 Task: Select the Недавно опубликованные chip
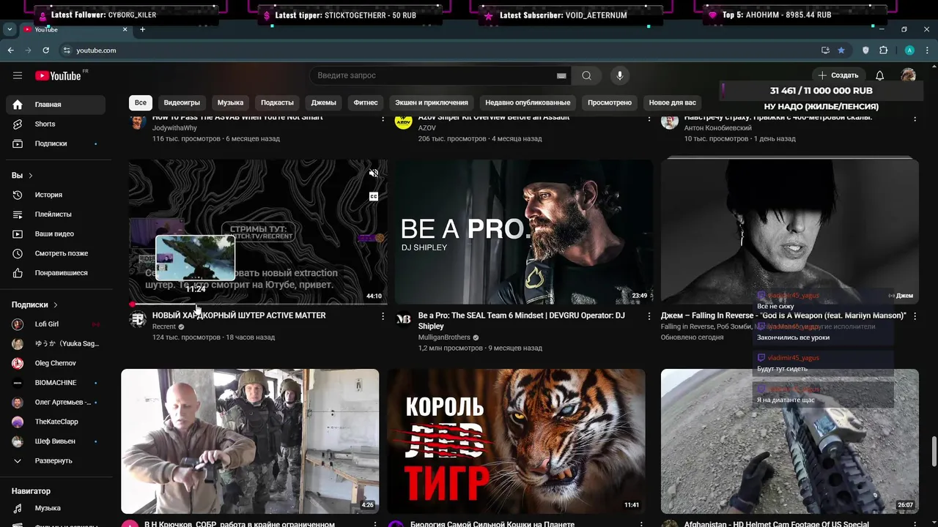(528, 102)
